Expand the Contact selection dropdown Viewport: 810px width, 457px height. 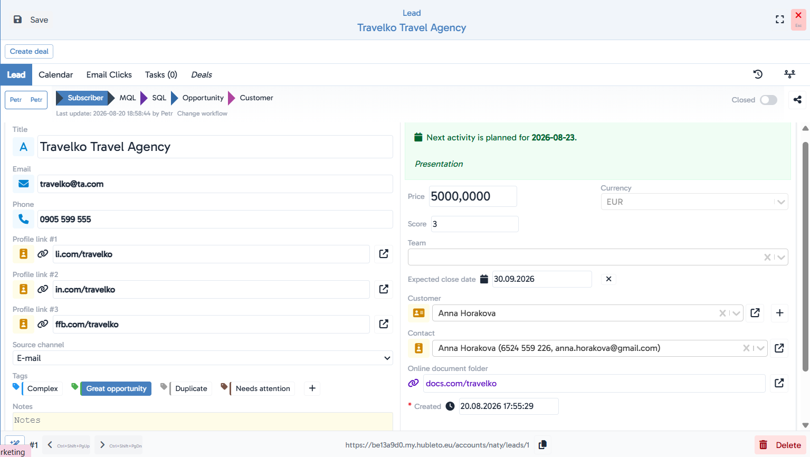point(760,348)
